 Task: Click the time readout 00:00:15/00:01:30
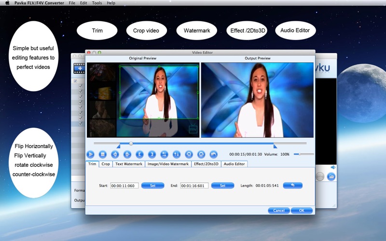(x=246, y=154)
